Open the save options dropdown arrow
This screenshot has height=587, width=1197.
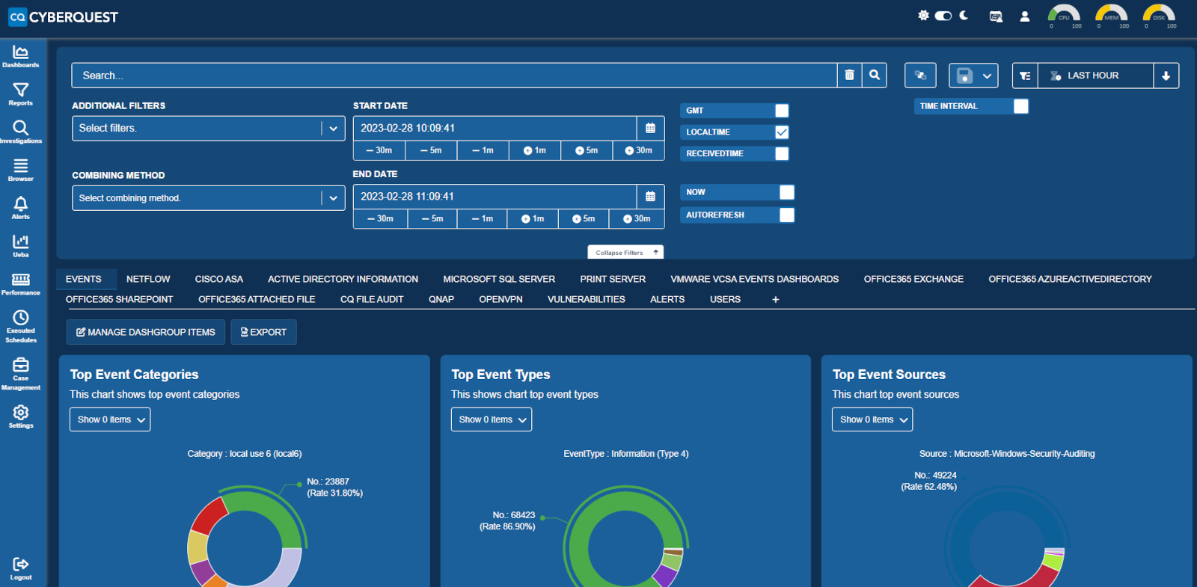988,76
